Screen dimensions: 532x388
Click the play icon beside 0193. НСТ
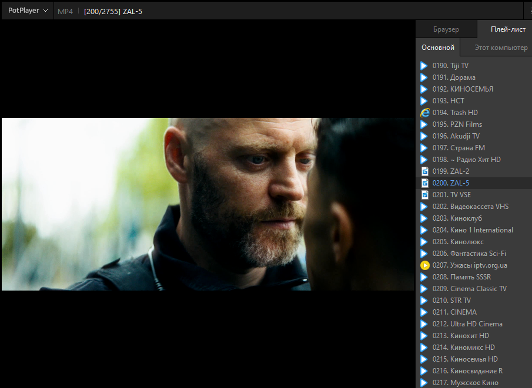pyautogui.click(x=424, y=101)
